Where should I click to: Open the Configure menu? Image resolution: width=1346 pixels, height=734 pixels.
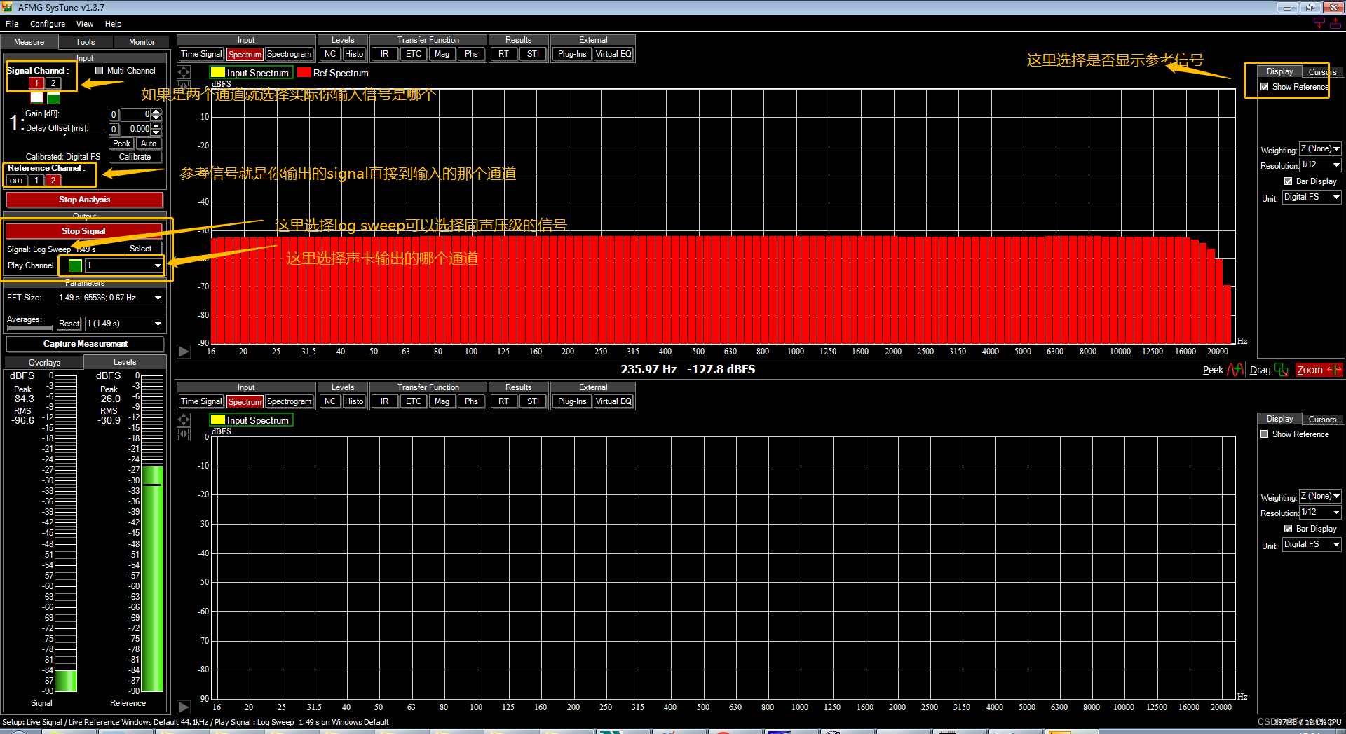click(x=48, y=24)
